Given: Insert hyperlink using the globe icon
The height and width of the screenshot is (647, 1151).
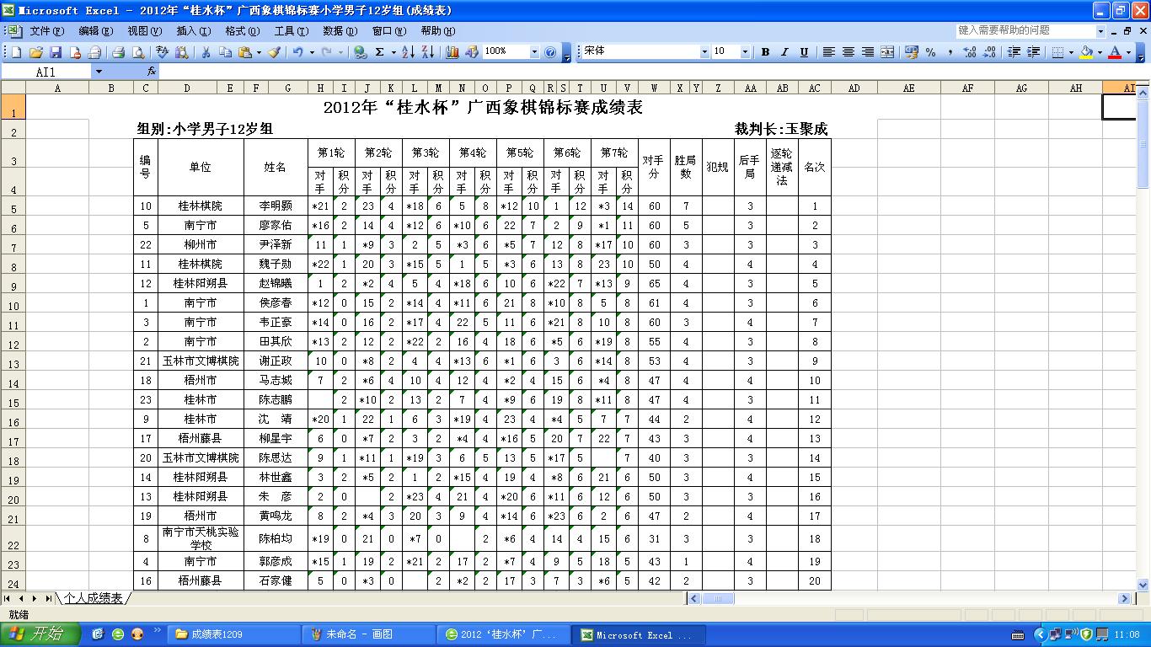Looking at the screenshot, I should [360, 51].
